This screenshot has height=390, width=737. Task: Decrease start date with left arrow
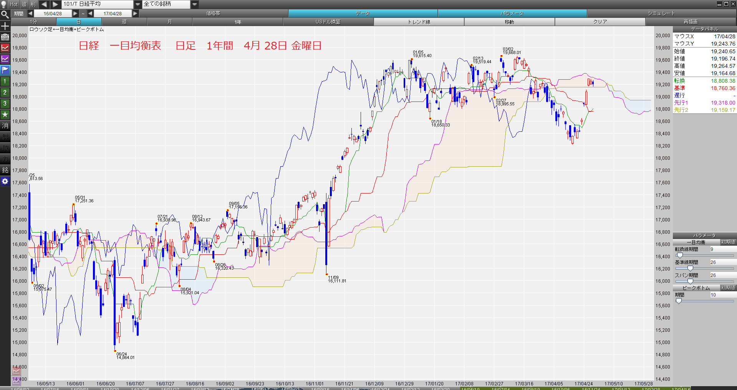30,13
